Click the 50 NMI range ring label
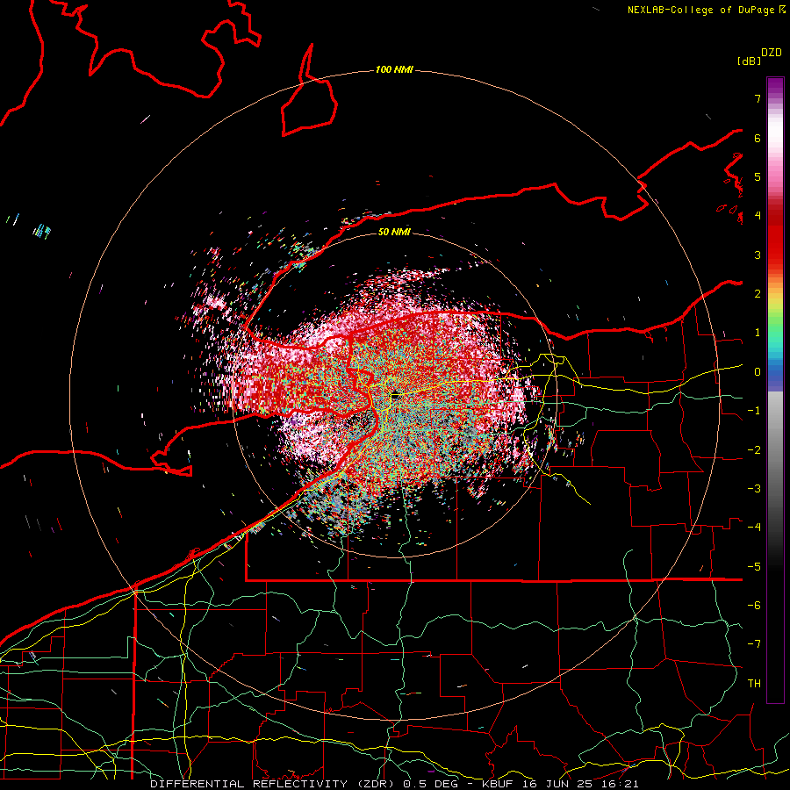 coord(394,232)
